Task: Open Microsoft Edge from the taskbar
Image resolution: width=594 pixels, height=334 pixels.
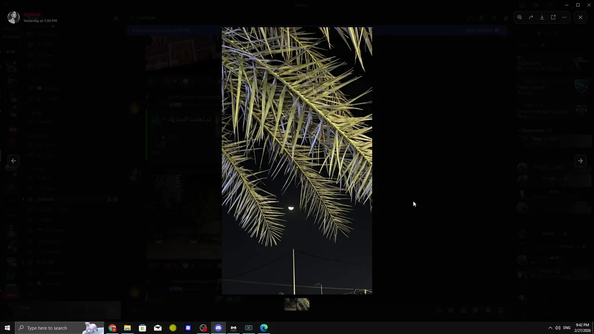Action: click(x=264, y=328)
